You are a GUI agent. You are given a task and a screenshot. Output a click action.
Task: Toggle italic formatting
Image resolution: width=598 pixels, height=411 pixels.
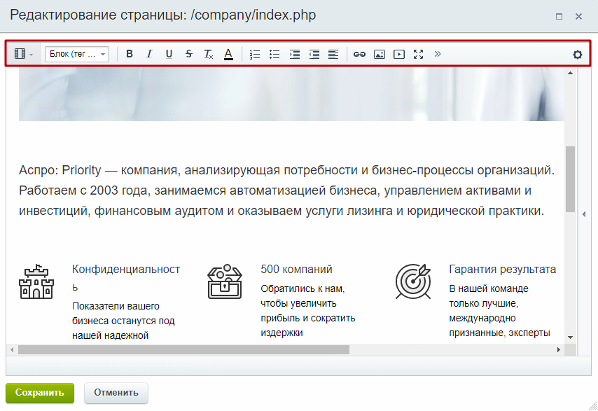(149, 54)
